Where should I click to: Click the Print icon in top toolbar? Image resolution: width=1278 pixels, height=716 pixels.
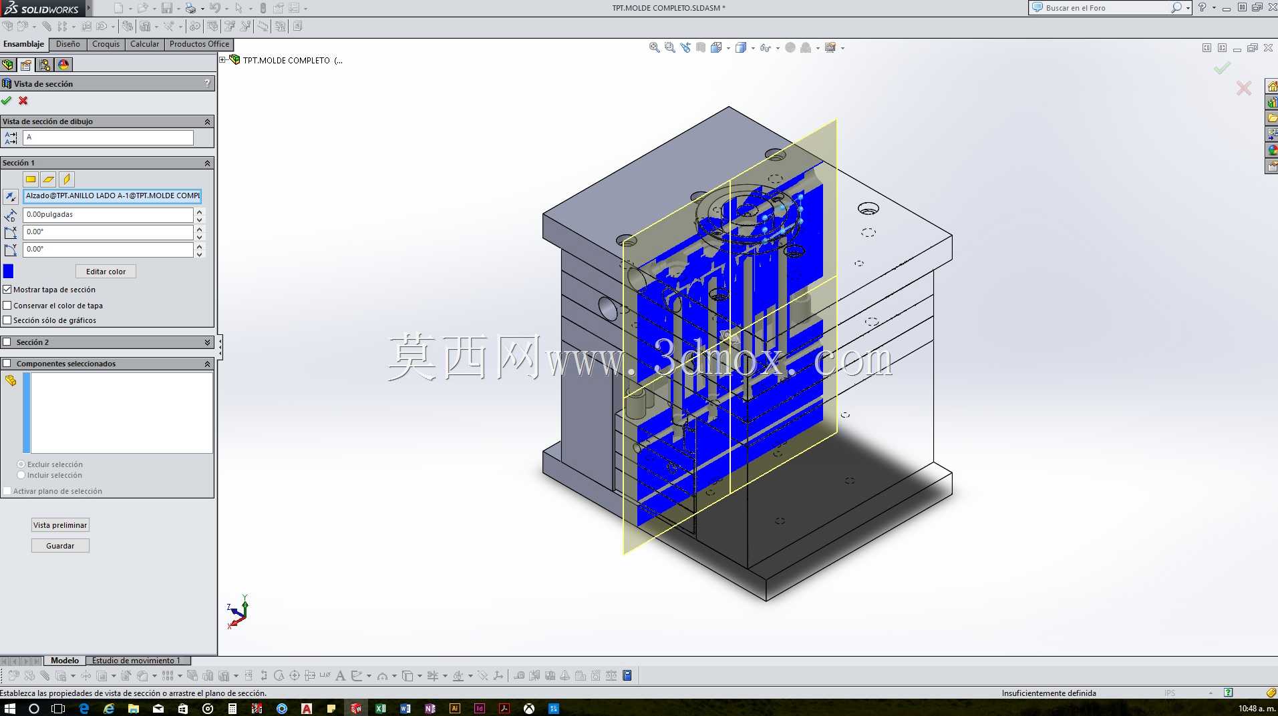pyautogui.click(x=190, y=8)
